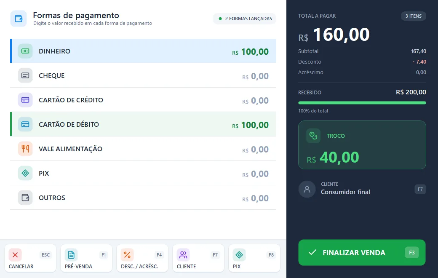The width and height of the screenshot is (438, 278).
Task: Click the PIX diamond icon in the payment list
Action: [25, 173]
